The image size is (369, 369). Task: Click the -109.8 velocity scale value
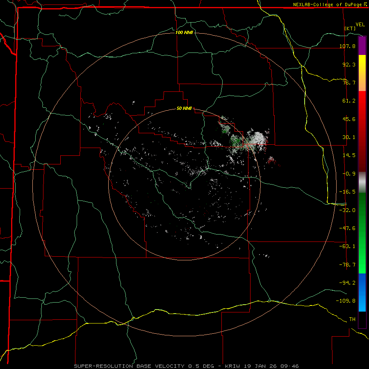346,301
